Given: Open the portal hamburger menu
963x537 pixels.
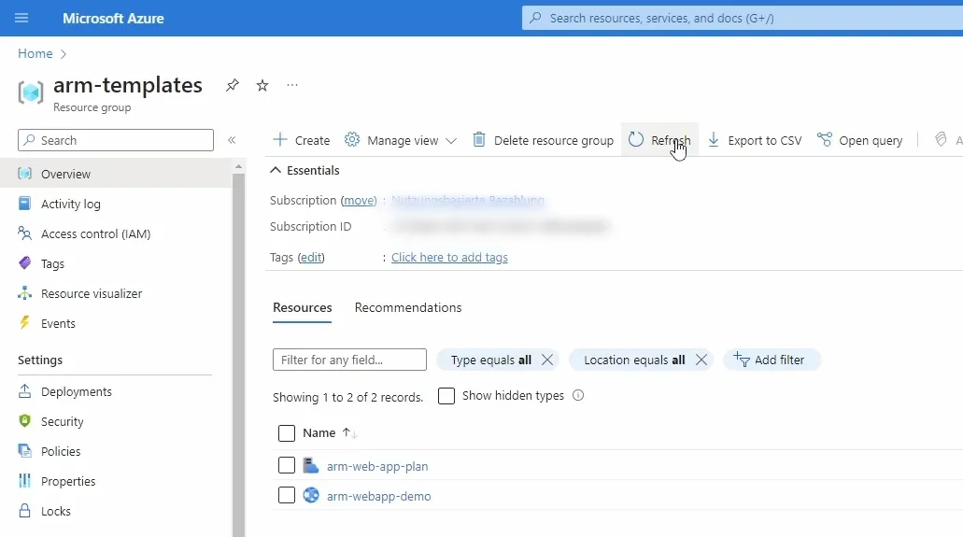Looking at the screenshot, I should pos(21,18).
